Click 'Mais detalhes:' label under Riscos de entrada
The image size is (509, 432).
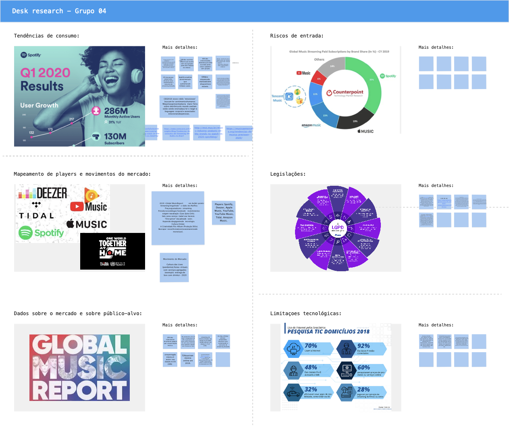click(x=436, y=48)
